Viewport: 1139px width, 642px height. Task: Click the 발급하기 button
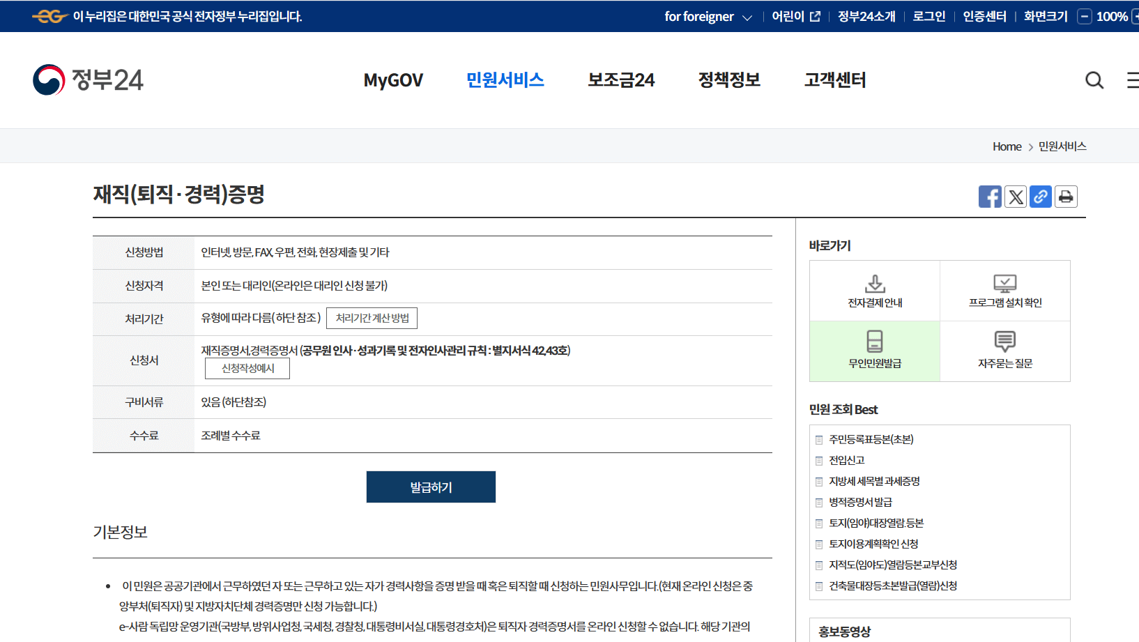(431, 487)
